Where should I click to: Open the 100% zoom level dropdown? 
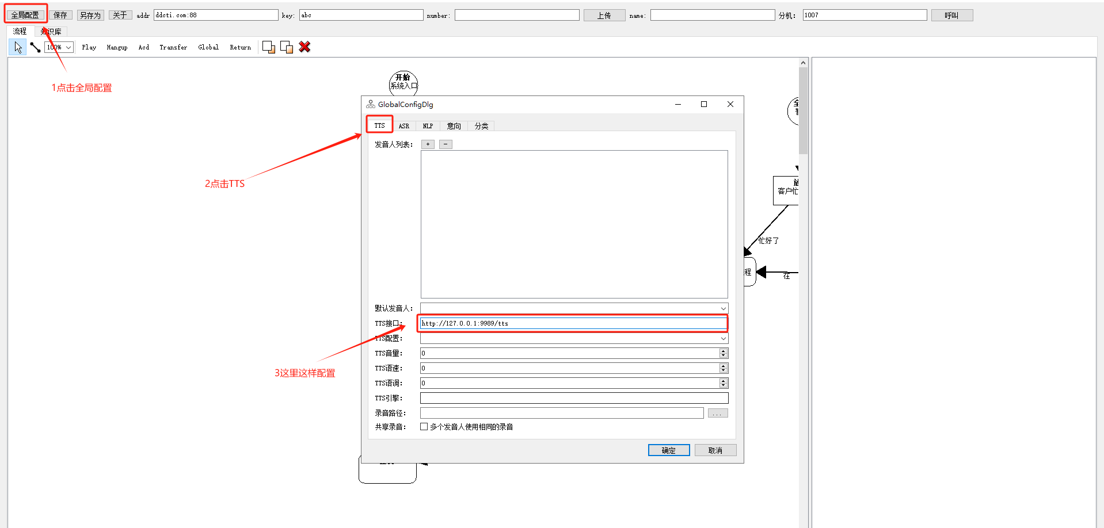(x=68, y=47)
